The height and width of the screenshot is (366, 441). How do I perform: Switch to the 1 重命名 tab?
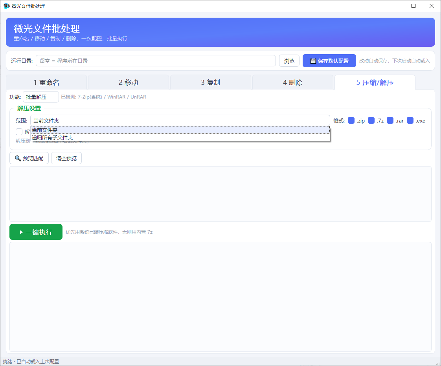pyautogui.click(x=46, y=82)
